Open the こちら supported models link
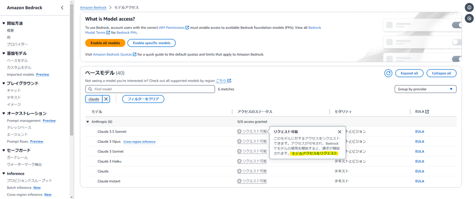Image resolution: width=476 pixels, height=199 pixels. click(x=223, y=80)
